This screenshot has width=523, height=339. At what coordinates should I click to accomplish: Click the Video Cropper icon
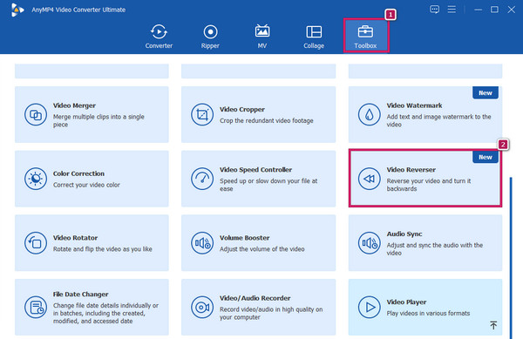tap(202, 115)
